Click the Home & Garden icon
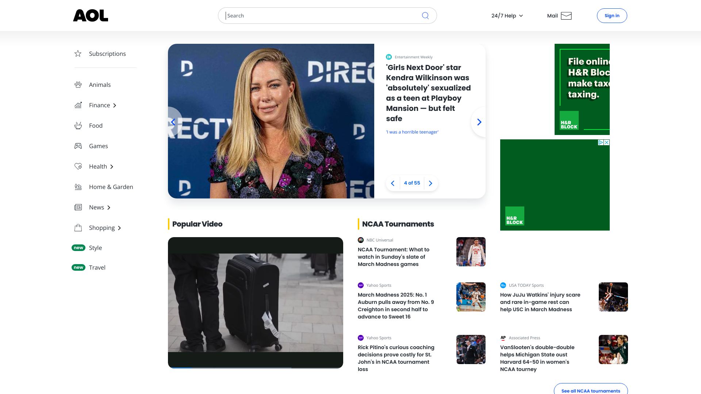The height and width of the screenshot is (394, 701). (78, 187)
